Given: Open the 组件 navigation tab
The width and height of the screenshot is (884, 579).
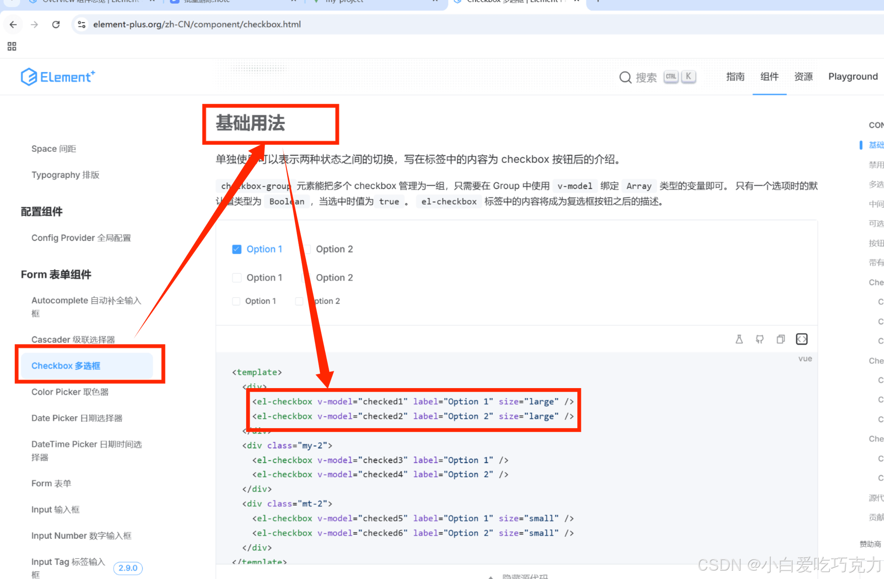Looking at the screenshot, I should click(769, 76).
